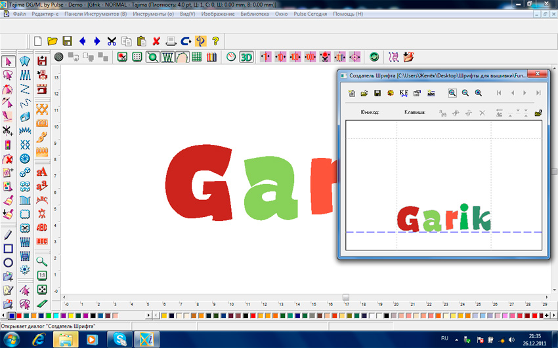Open Skype from the Windows taskbar
This screenshot has height=348, width=558.
[121, 339]
